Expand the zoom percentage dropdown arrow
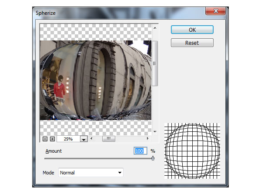This screenshot has width=261, height=194. click(x=84, y=139)
